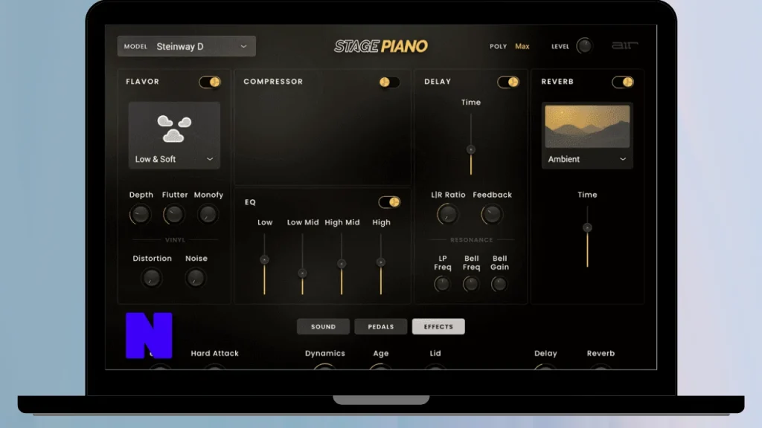This screenshot has width=762, height=428.
Task: Toggle the EQ section switch
Action: click(389, 202)
